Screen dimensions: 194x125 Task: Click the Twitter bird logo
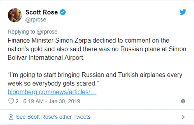click(183, 12)
